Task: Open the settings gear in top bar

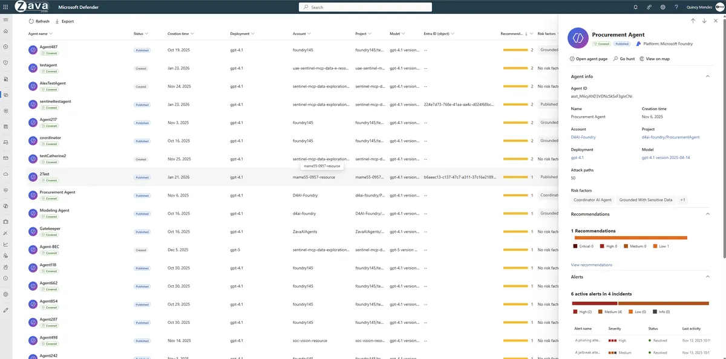Action: pos(663,7)
